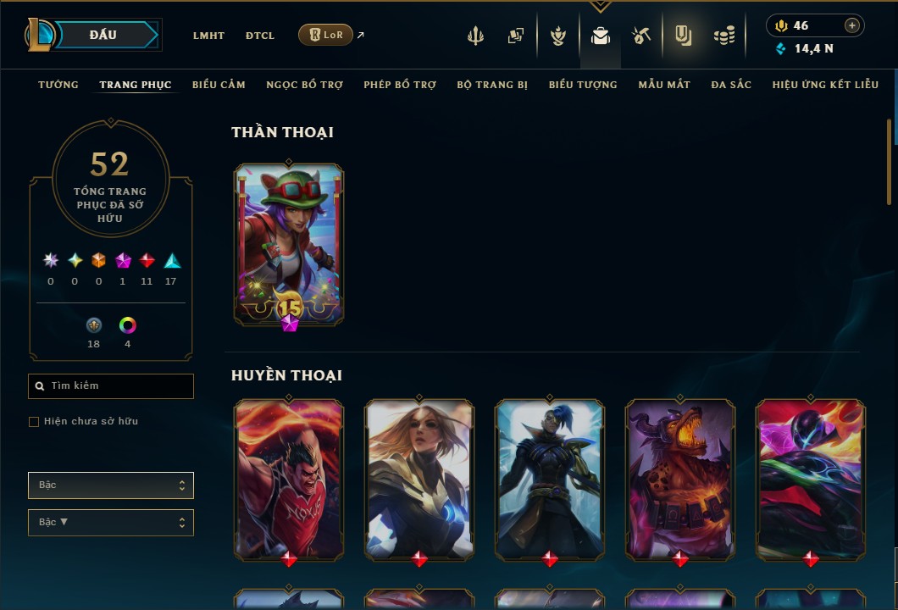The image size is (898, 610).
Task: Open the first Bậc dropdown
Action: point(111,485)
